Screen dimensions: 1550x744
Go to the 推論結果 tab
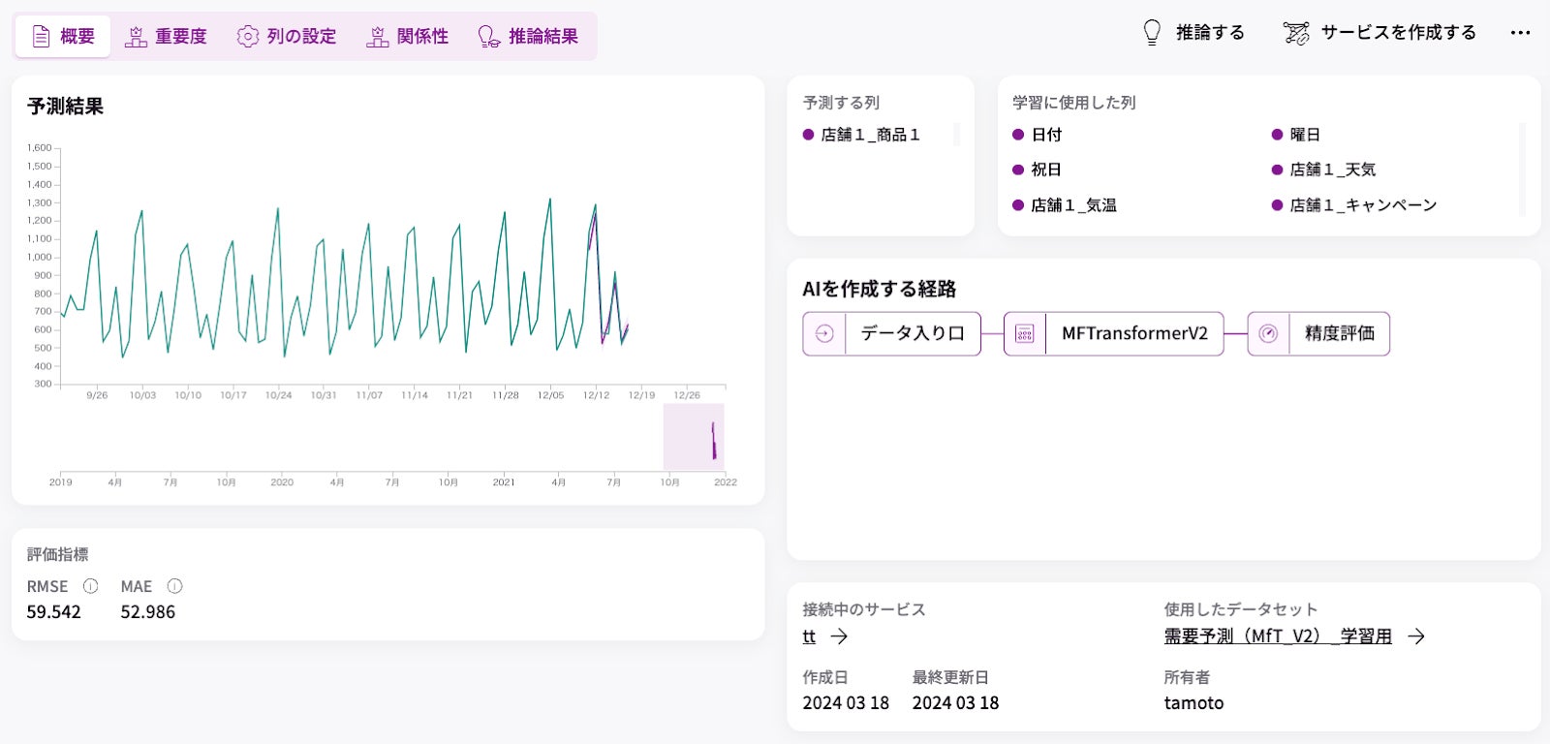[529, 37]
